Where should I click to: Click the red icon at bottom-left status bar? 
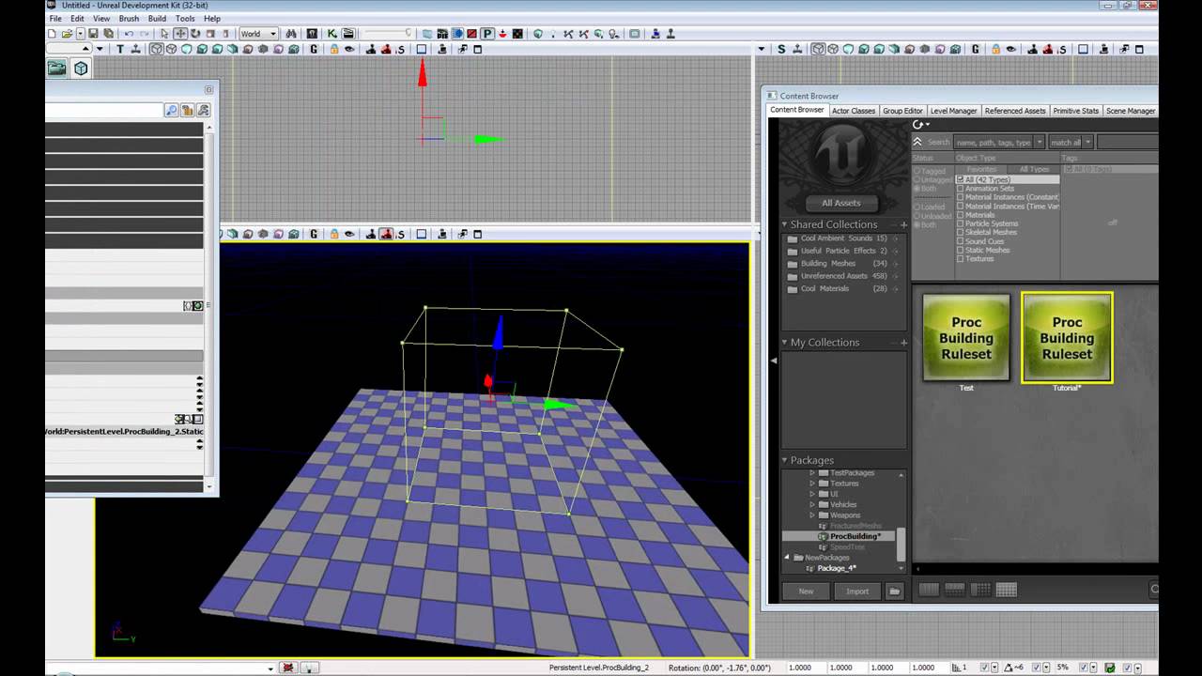[288, 668]
